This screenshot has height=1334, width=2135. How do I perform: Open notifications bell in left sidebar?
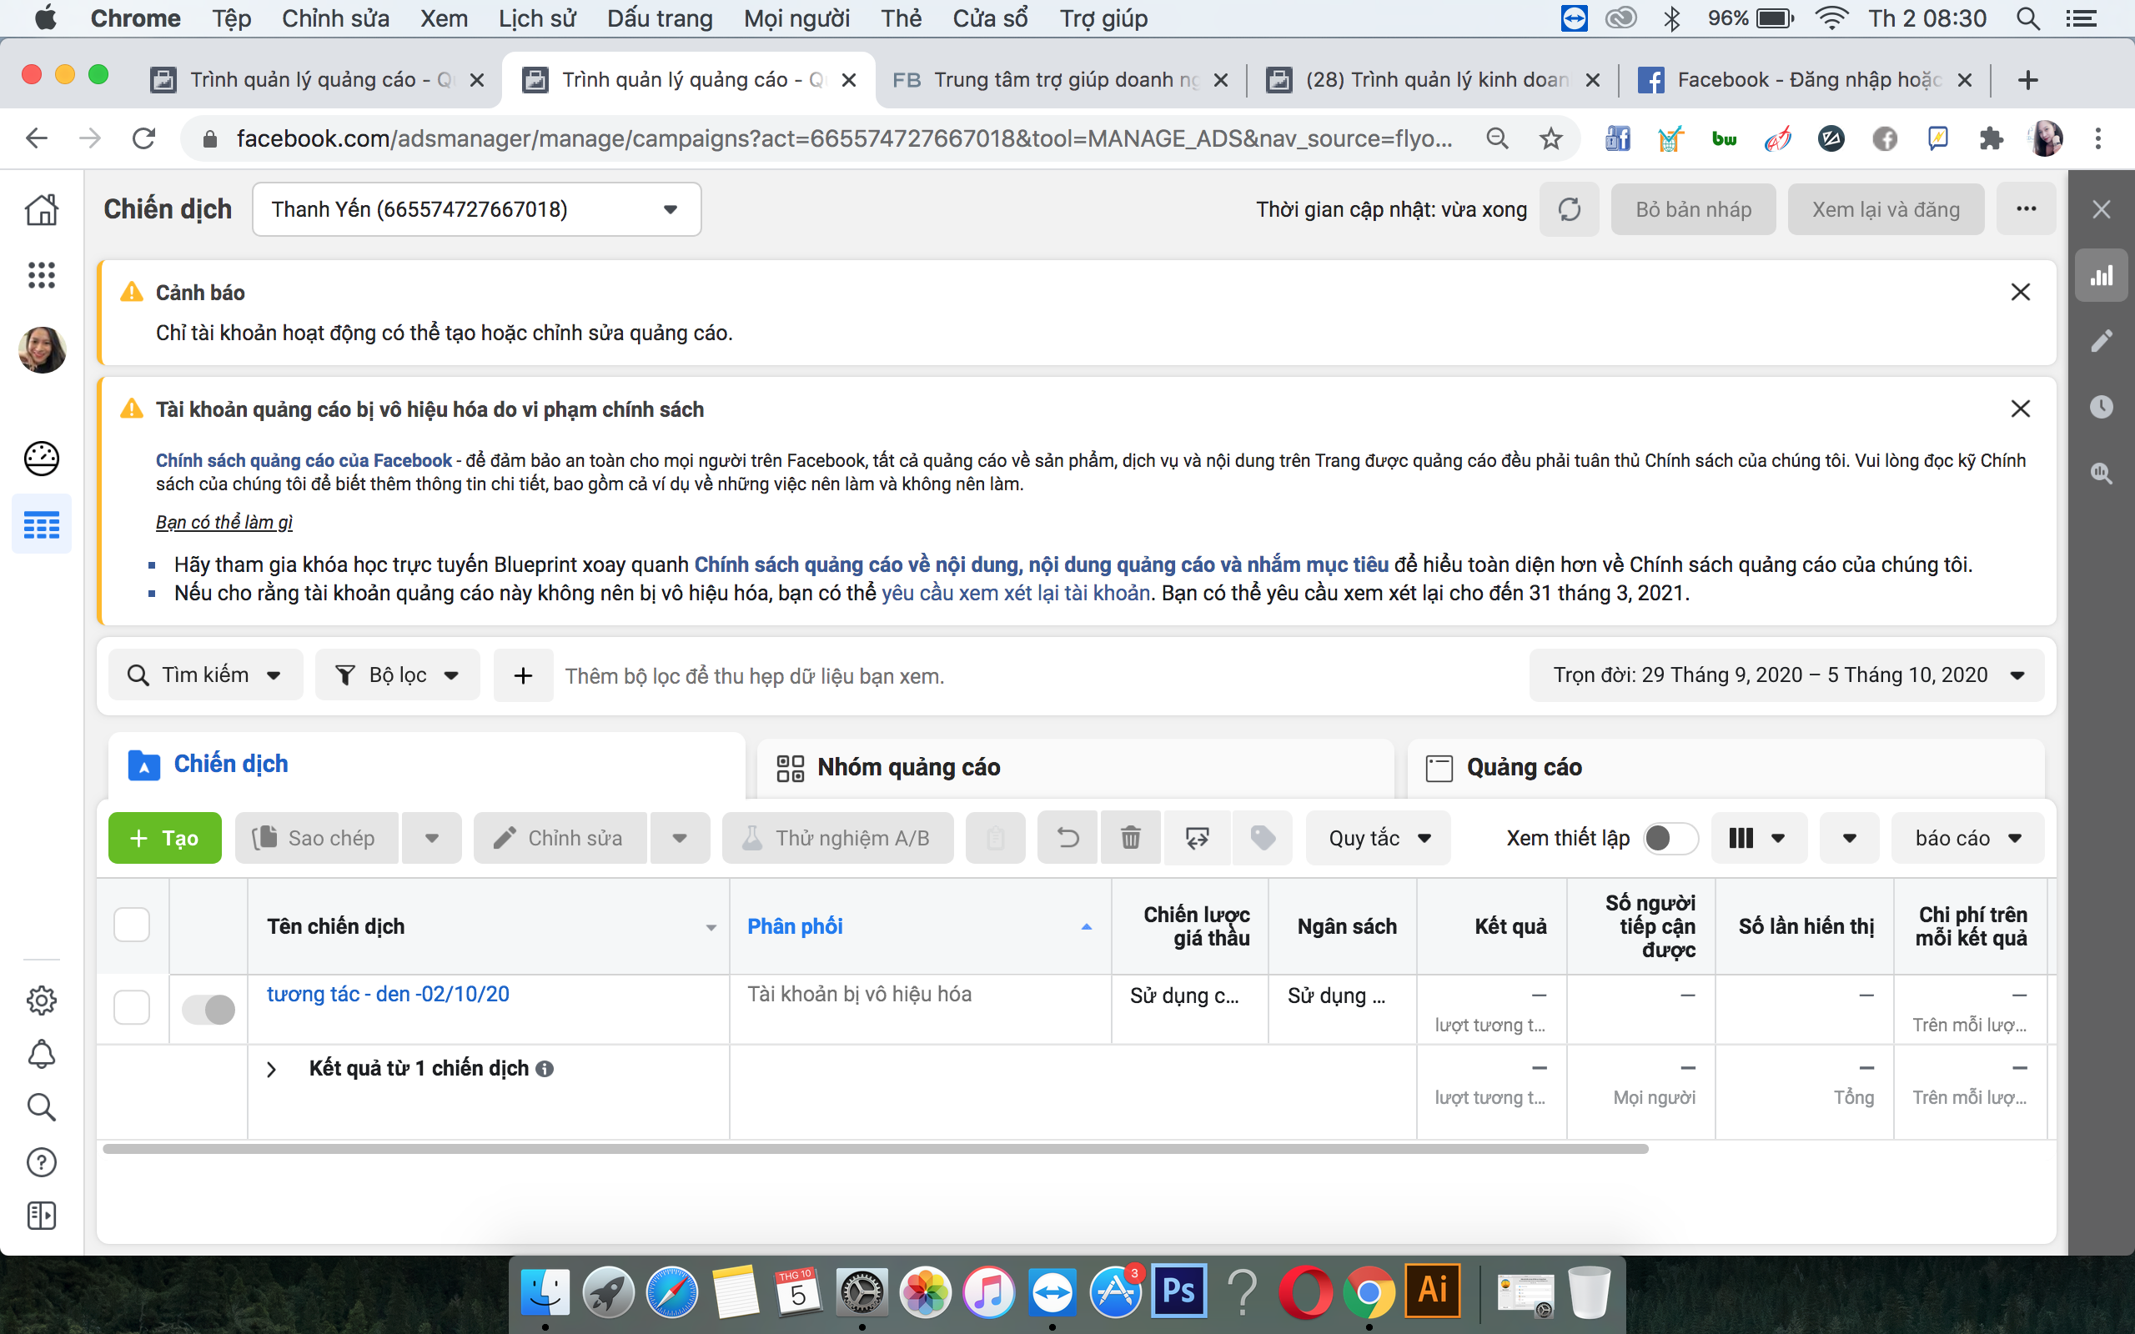pos(42,1053)
